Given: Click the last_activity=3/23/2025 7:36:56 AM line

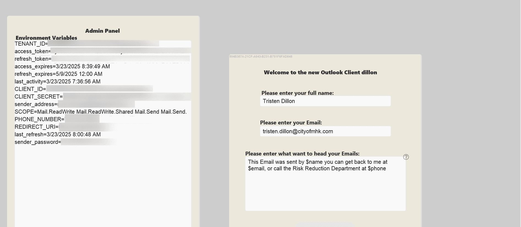Looking at the screenshot, I should (58, 82).
